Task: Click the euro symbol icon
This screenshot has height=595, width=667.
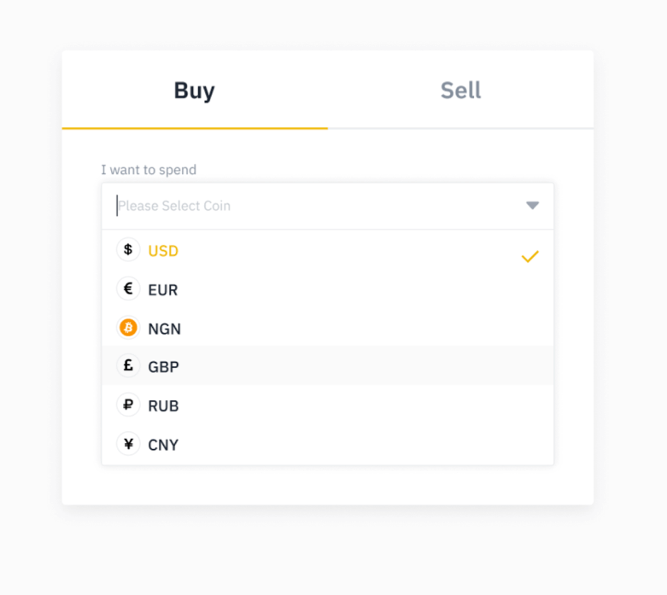Action: click(x=128, y=289)
